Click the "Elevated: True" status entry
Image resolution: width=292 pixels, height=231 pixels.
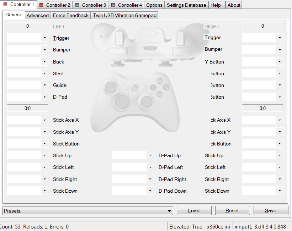(x=186, y=226)
